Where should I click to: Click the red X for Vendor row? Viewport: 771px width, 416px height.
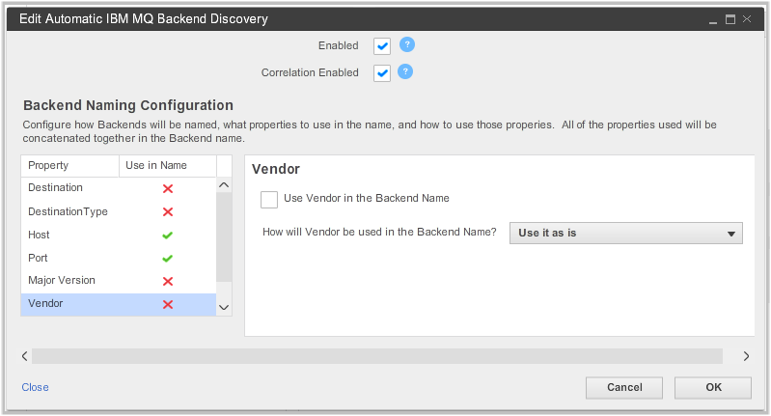tap(168, 304)
